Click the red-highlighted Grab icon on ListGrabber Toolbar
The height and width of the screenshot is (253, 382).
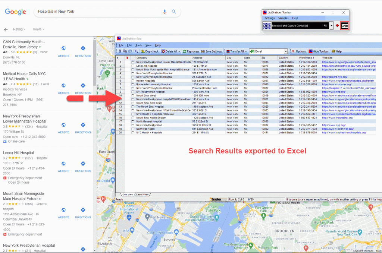tap(344, 26)
